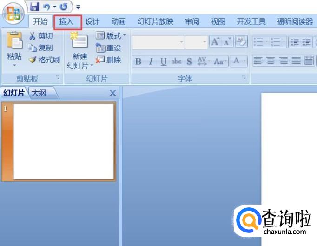
Task: Align text left
Action: [258, 61]
